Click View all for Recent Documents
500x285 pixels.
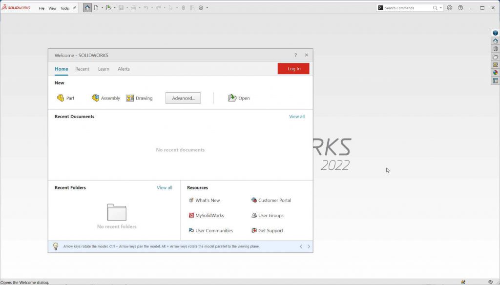(x=297, y=116)
